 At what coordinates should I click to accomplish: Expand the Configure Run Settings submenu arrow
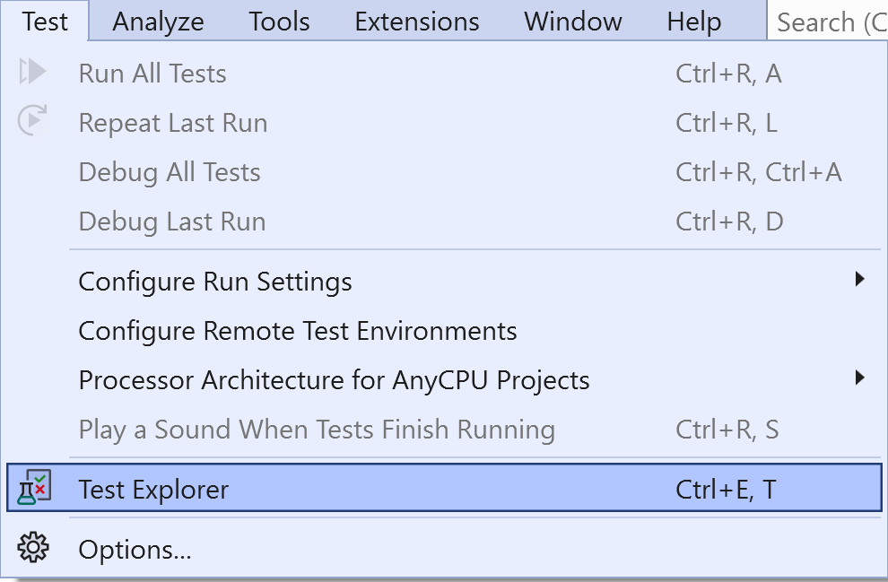click(859, 280)
